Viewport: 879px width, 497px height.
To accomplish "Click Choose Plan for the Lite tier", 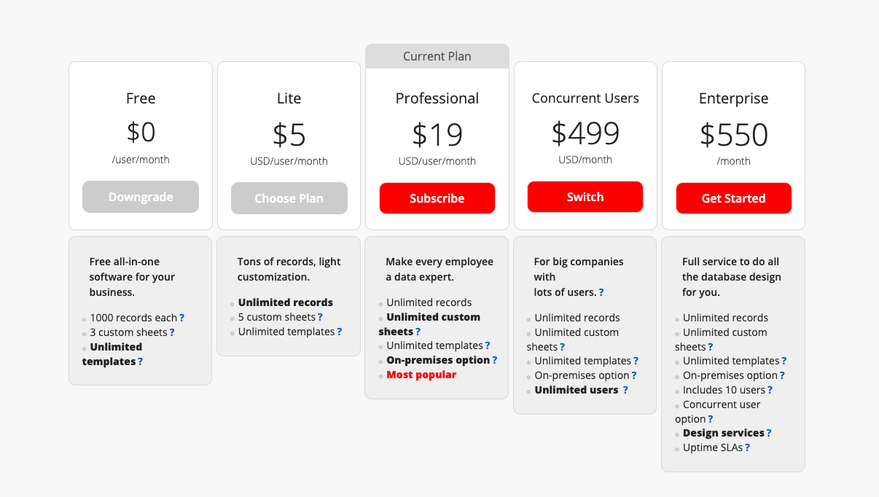I will click(289, 198).
